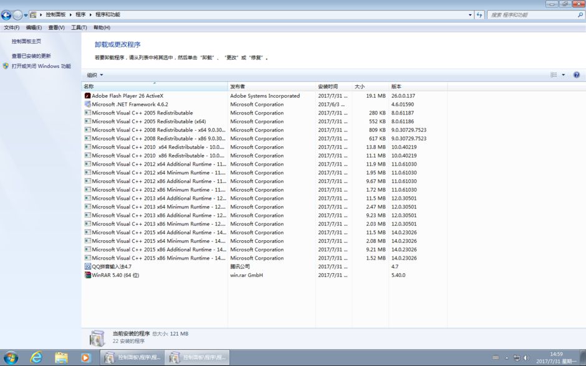586x366 pixels.
Task: Click the blue help icon
Action: (x=576, y=75)
